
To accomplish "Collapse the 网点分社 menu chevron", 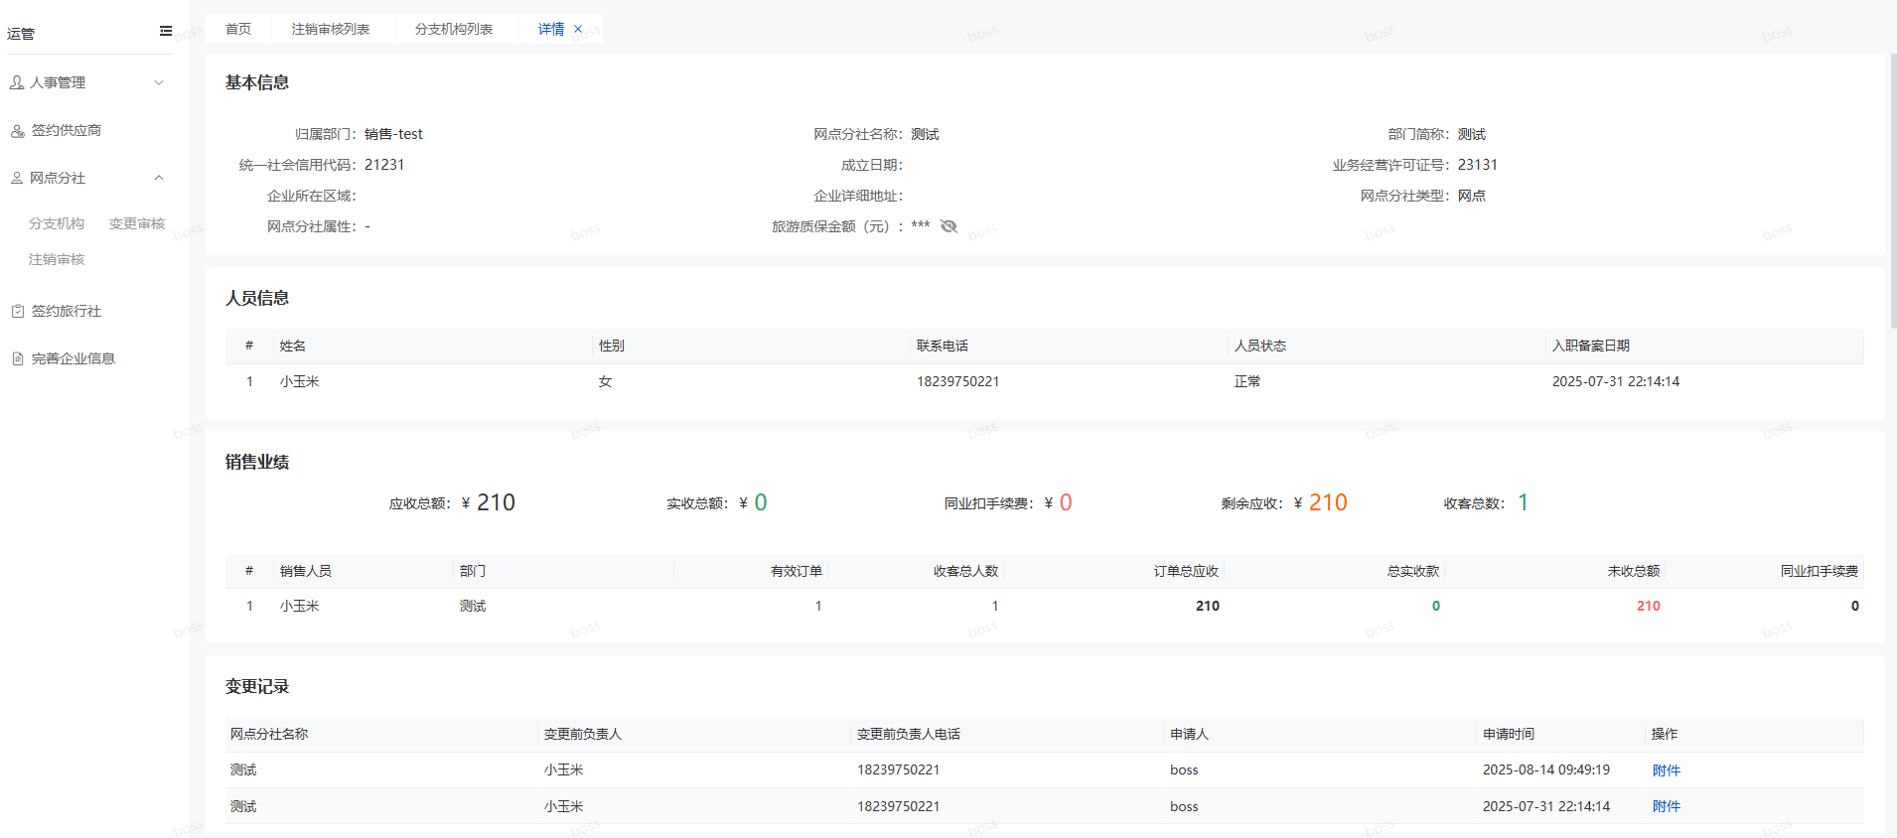I will pyautogui.click(x=159, y=178).
